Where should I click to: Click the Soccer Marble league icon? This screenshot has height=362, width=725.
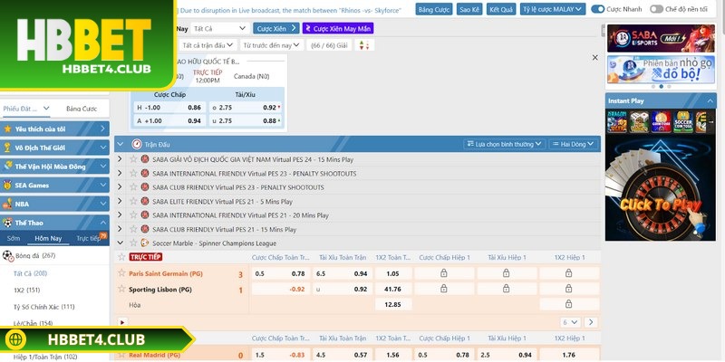click(x=145, y=243)
